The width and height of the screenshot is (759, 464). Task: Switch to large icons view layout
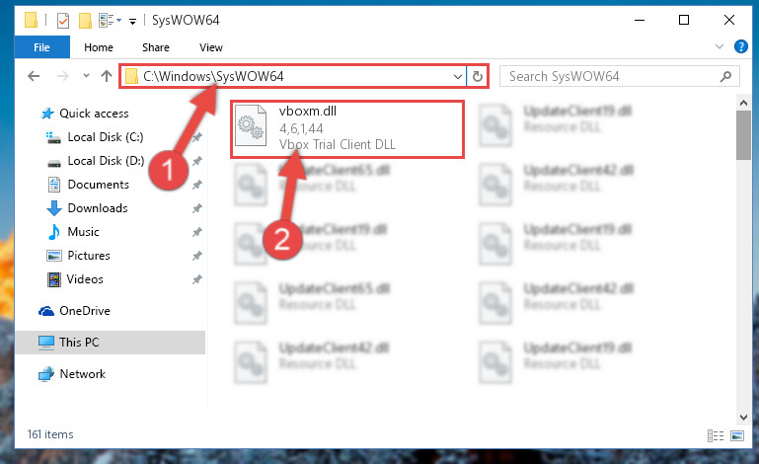(x=737, y=436)
